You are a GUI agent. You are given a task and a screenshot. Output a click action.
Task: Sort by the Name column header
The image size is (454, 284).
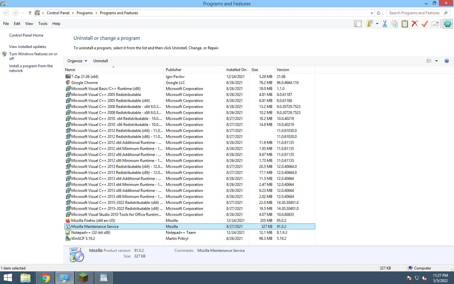(113, 70)
